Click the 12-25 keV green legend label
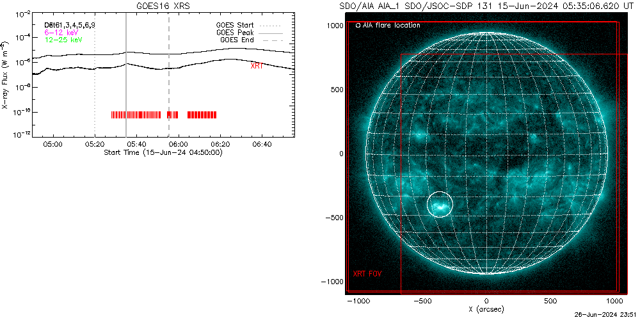The image size is (640, 320). pyautogui.click(x=63, y=40)
